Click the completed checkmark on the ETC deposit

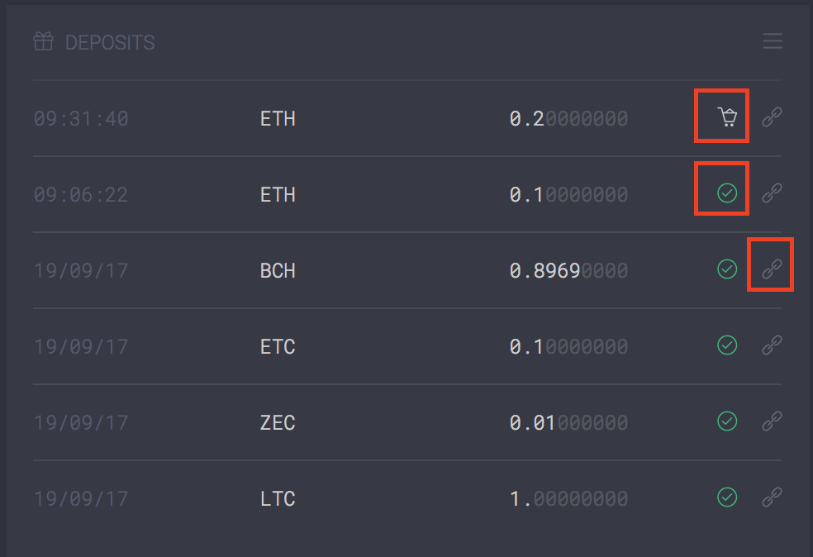click(x=727, y=345)
